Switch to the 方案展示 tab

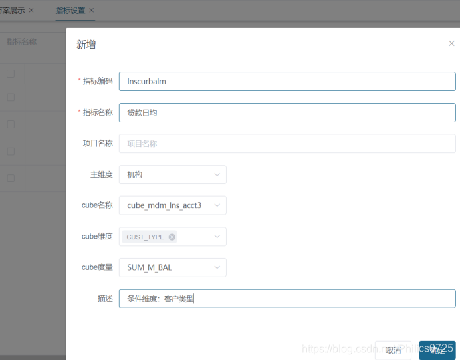[x=13, y=11]
